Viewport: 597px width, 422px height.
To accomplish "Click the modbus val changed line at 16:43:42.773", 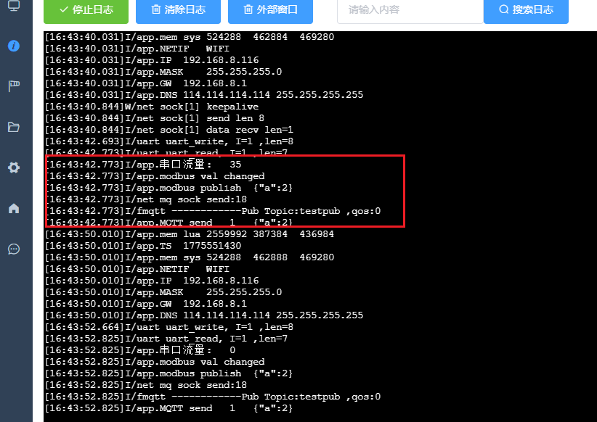I will pos(155,176).
